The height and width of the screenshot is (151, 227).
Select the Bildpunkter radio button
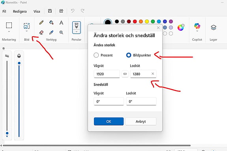coord(129,55)
